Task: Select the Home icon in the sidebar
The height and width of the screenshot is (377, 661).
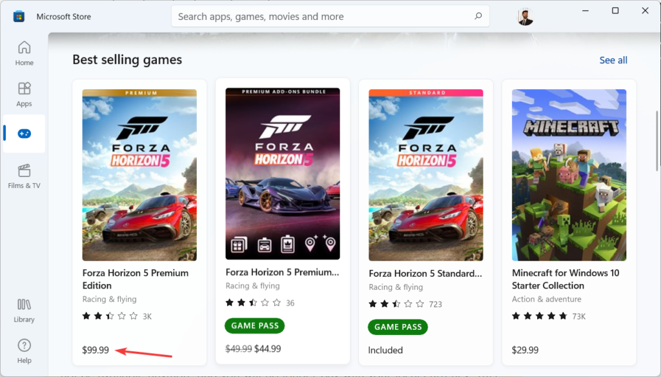Action: point(24,48)
